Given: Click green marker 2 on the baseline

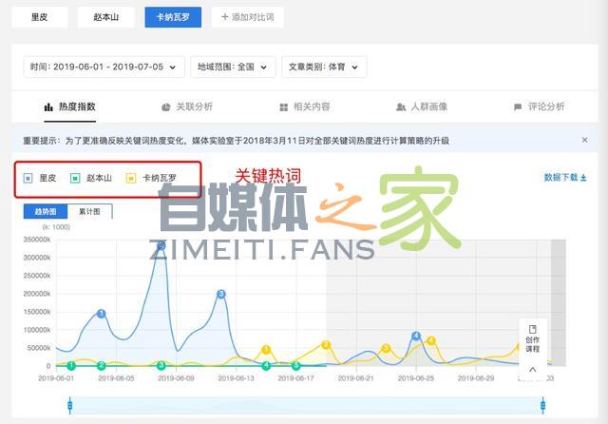Looking at the screenshot, I should point(102,365).
